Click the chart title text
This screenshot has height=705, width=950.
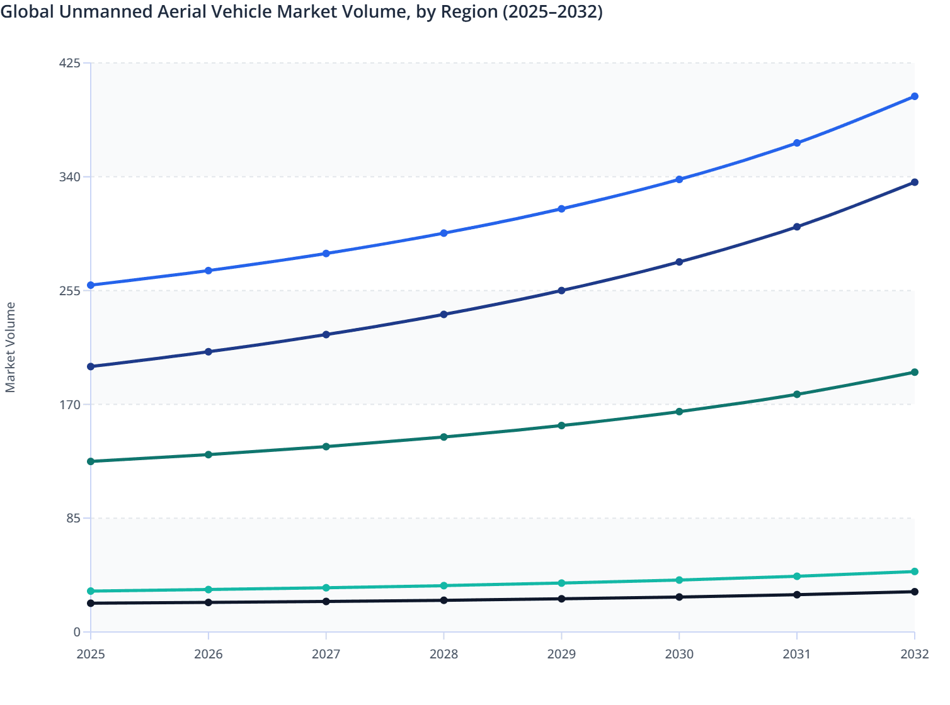[304, 11]
